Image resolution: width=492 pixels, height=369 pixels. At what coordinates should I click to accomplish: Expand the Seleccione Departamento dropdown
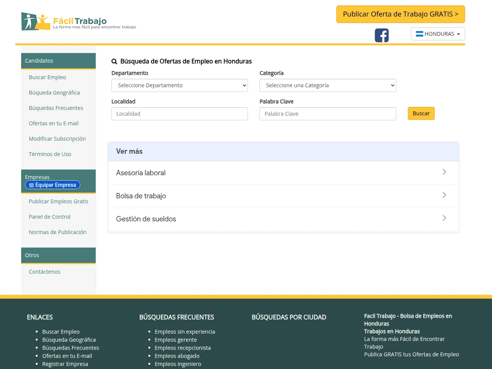tap(180, 85)
